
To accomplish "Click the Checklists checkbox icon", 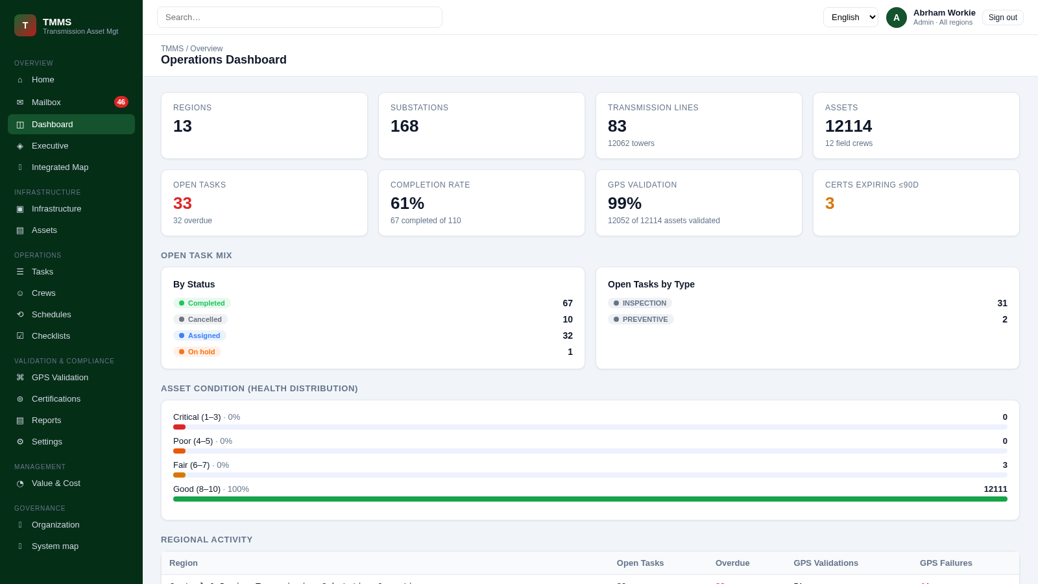I will point(20,336).
